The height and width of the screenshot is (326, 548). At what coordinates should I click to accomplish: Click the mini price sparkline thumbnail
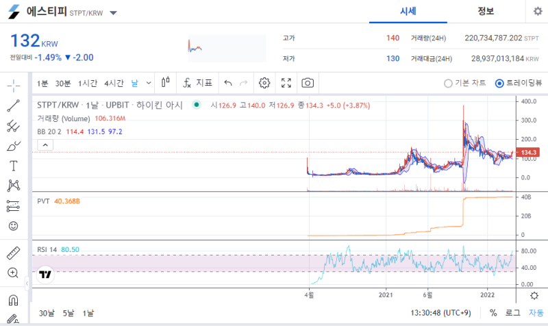click(x=227, y=48)
